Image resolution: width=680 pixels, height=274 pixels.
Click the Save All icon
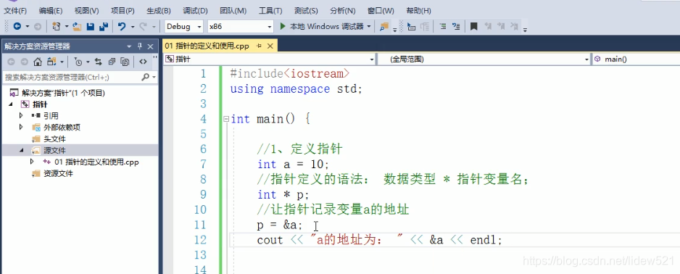(x=103, y=26)
